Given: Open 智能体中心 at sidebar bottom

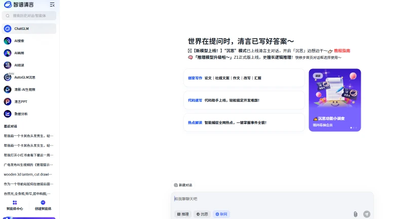Looking at the screenshot, I should point(15,205).
